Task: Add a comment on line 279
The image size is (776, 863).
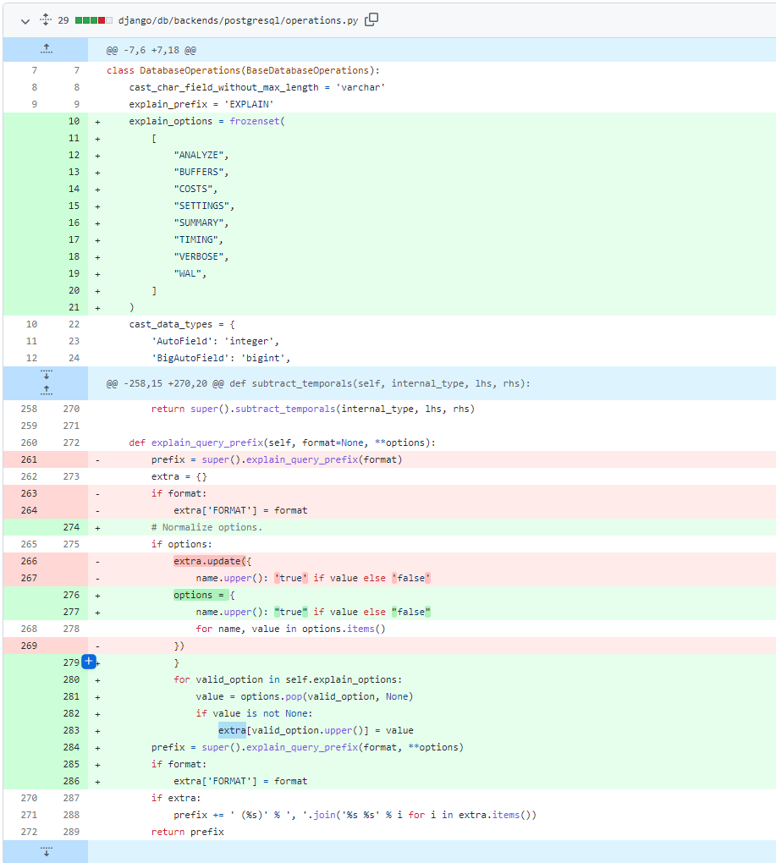Action: [88, 662]
